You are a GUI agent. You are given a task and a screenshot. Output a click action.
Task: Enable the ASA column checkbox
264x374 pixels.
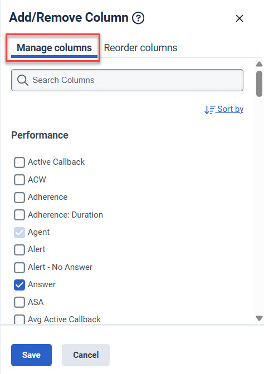point(19,302)
